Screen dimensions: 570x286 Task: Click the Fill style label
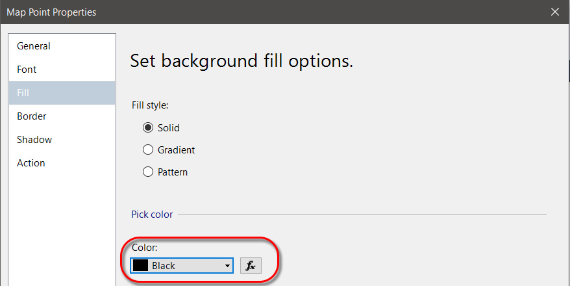[150, 105]
